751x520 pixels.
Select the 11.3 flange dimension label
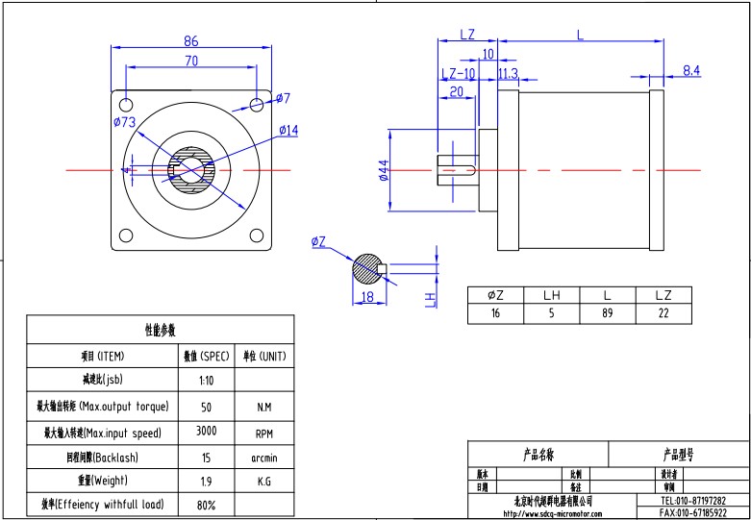(x=509, y=74)
